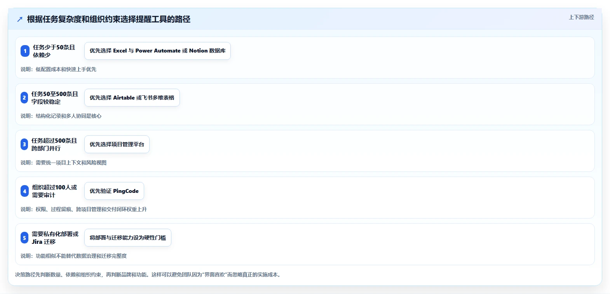The image size is (610, 294).
Task: Click the step 2 number badge
Action: tap(24, 98)
